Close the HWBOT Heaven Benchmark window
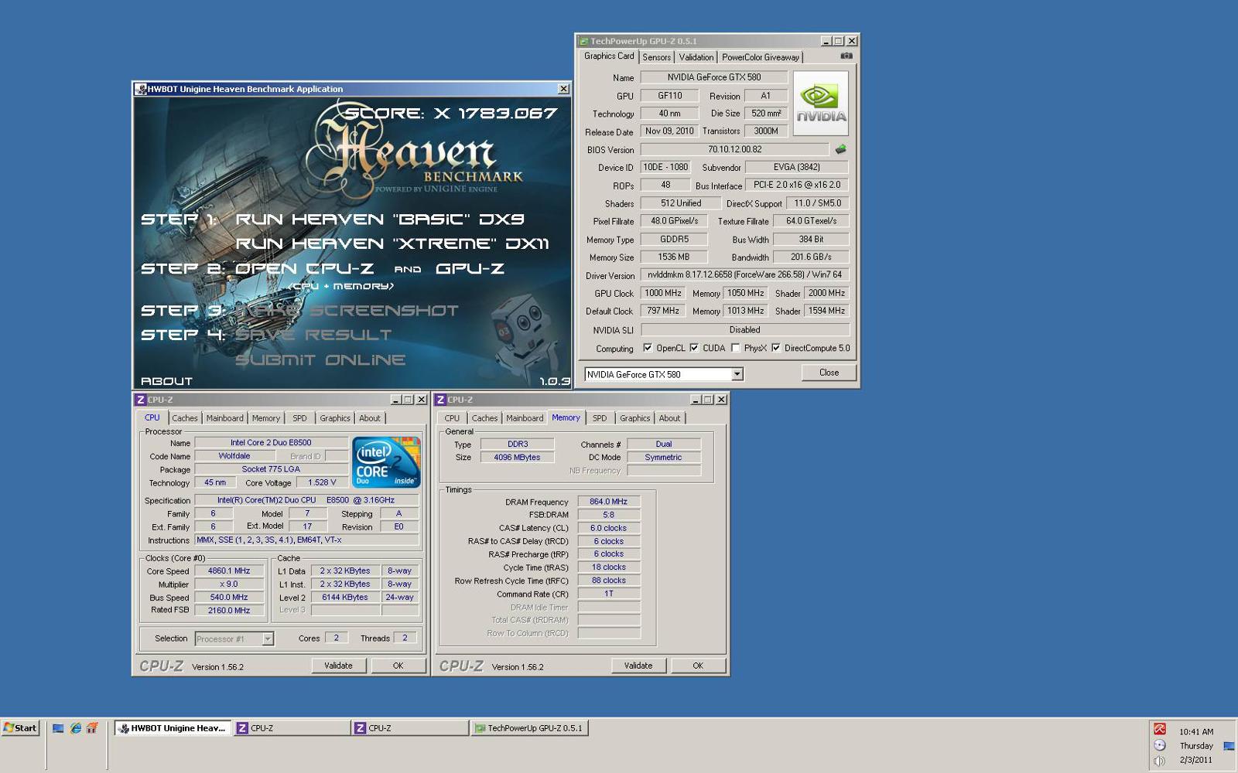The image size is (1238, 773). (x=563, y=89)
